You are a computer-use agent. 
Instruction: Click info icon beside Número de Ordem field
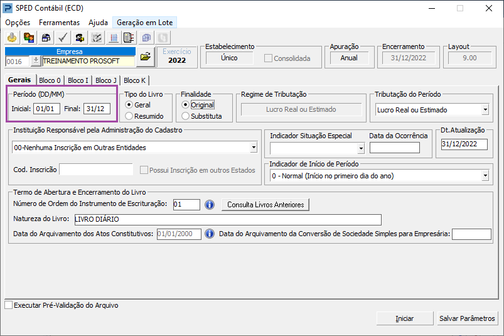point(210,205)
